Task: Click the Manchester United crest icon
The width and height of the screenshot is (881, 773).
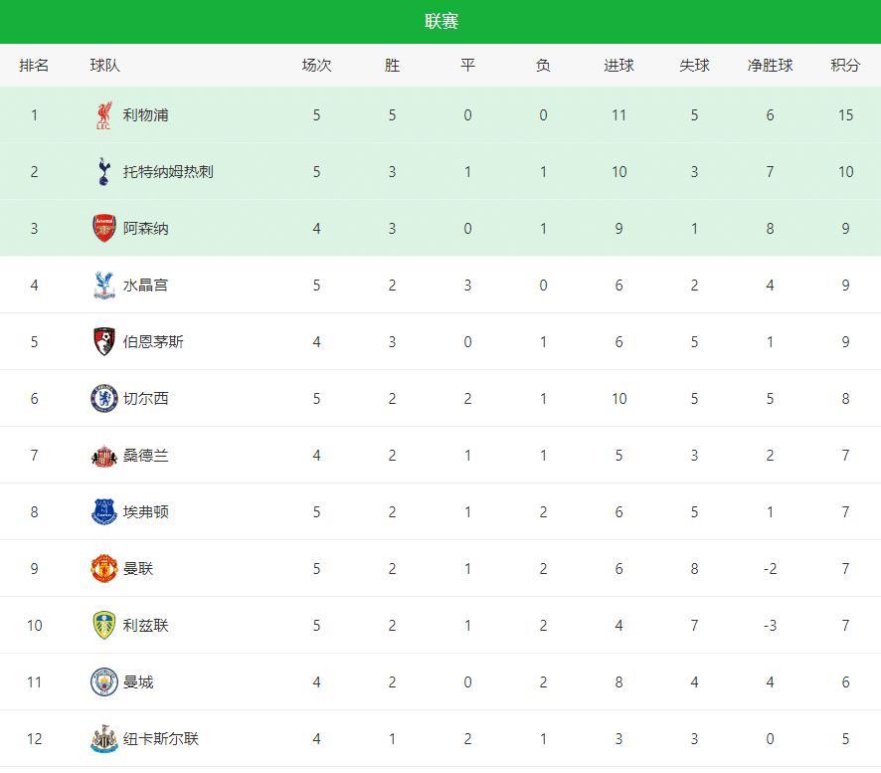Action: click(x=103, y=569)
